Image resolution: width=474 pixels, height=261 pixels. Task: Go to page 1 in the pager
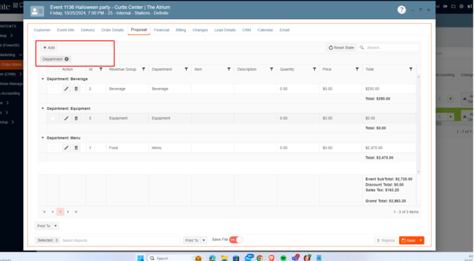(x=60, y=212)
